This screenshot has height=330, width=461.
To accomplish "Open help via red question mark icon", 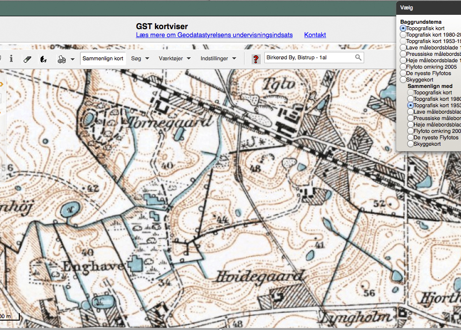I will click(x=255, y=59).
